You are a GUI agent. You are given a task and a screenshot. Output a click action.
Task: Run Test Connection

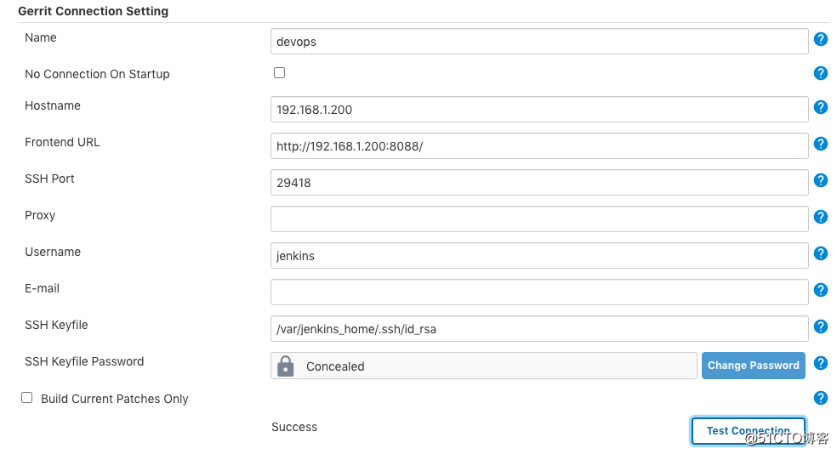pos(748,430)
